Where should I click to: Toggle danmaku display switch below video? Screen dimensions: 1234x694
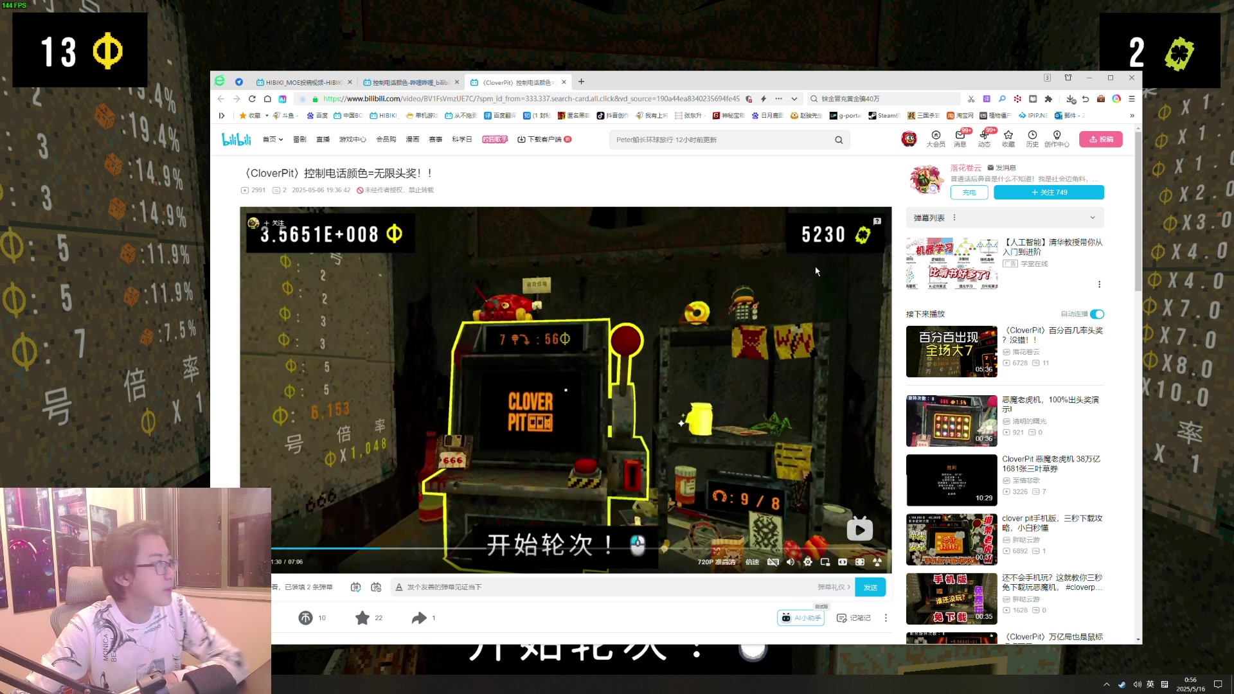click(355, 587)
